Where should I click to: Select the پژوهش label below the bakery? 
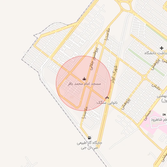[126, 104]
